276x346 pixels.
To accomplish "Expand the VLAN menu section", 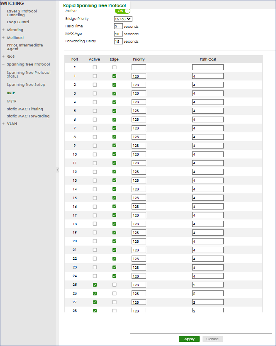I will 4,124.
